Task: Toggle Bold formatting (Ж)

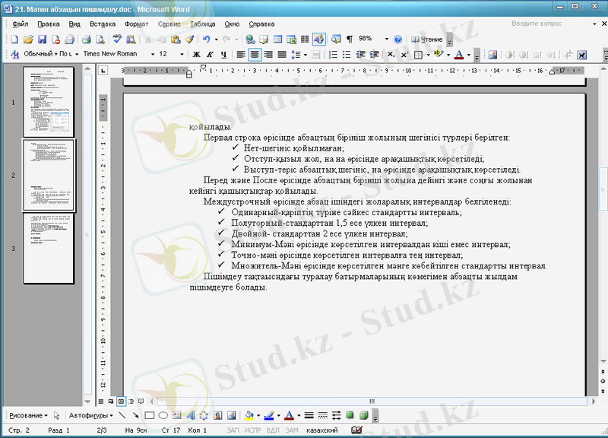Action: (196, 55)
